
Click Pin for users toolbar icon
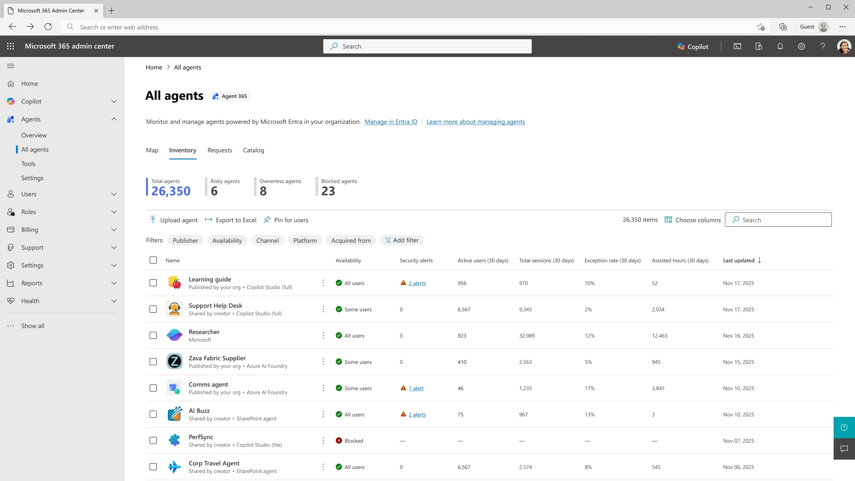click(286, 220)
